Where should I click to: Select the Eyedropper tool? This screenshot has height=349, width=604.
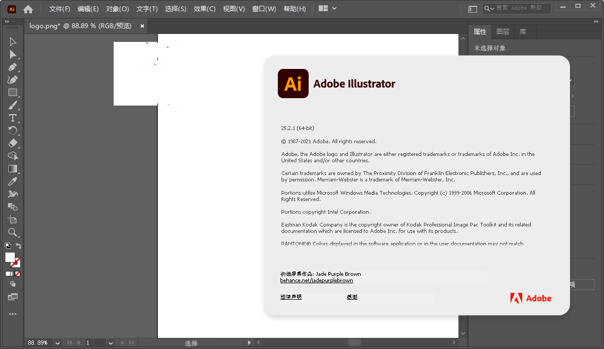pyautogui.click(x=13, y=181)
